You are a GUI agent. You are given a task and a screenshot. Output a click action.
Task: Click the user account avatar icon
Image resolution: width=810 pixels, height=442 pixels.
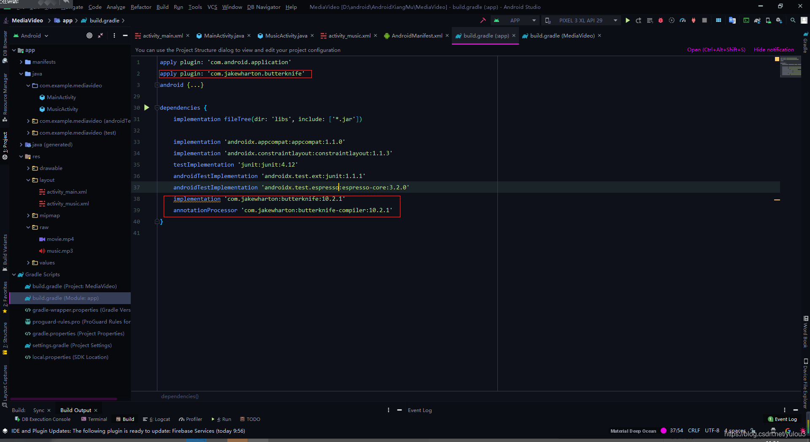click(804, 20)
